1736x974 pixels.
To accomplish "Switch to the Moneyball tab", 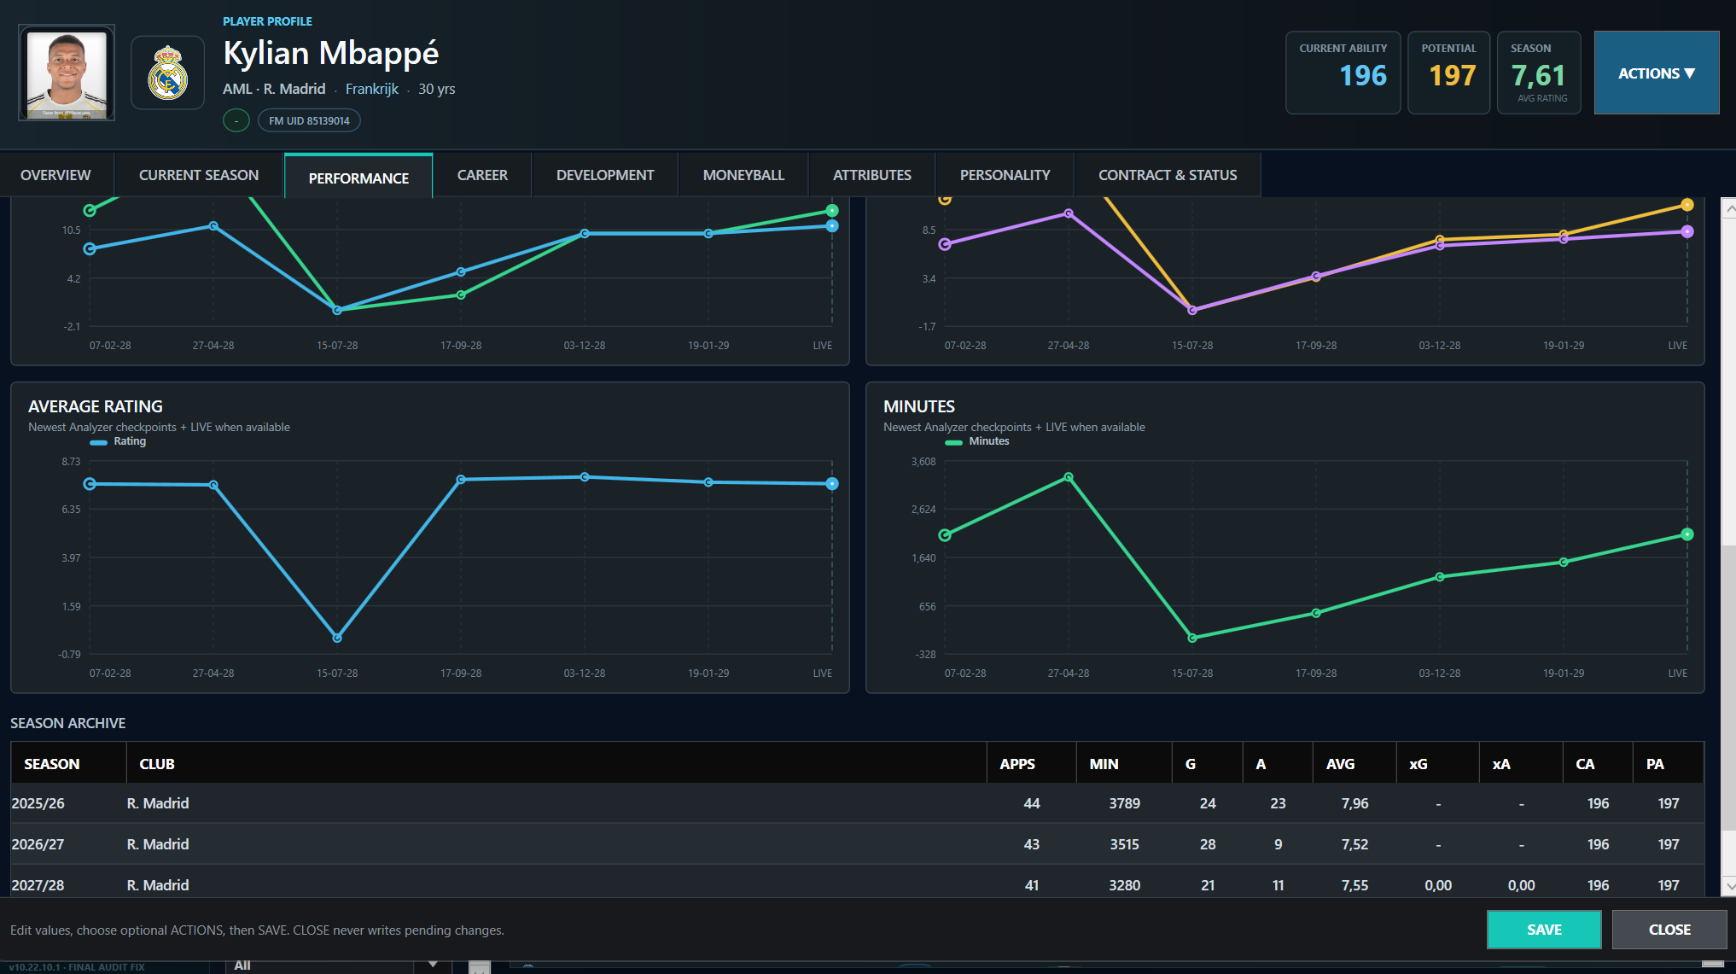I will pyautogui.click(x=743, y=175).
